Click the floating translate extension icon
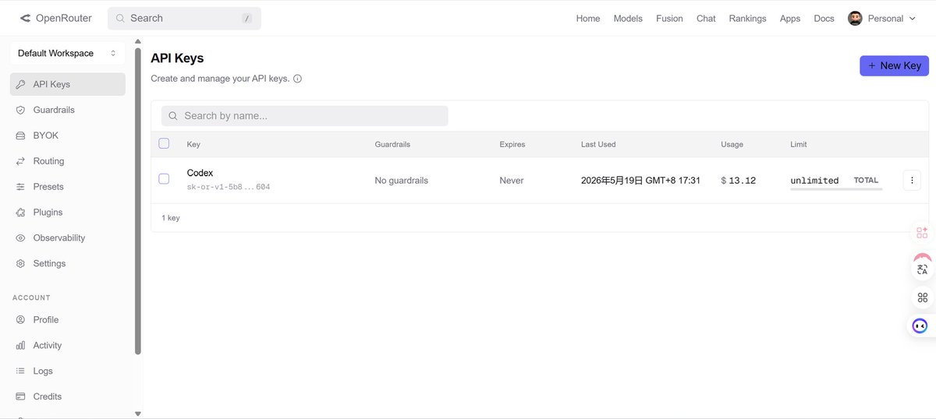 (x=923, y=269)
